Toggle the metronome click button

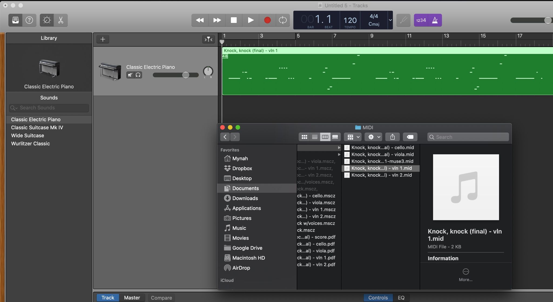point(435,20)
